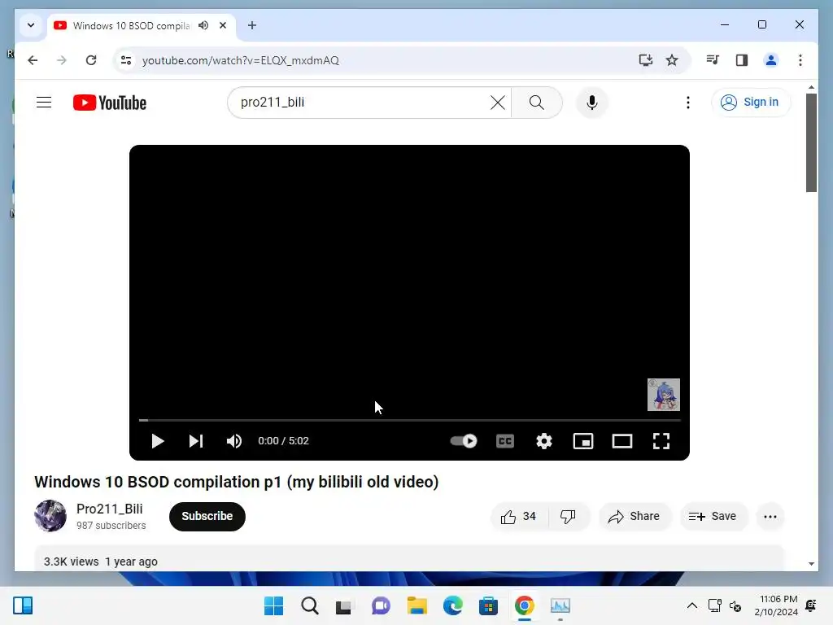Open Chrome profile icon
This screenshot has width=833, height=625.
point(771,60)
